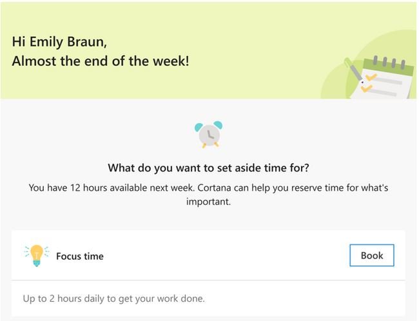Select the "Focus time" label
This screenshot has height=321, width=419.
pyautogui.click(x=80, y=256)
